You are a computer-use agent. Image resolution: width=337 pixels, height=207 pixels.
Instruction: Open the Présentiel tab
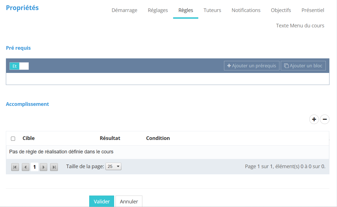(x=313, y=10)
